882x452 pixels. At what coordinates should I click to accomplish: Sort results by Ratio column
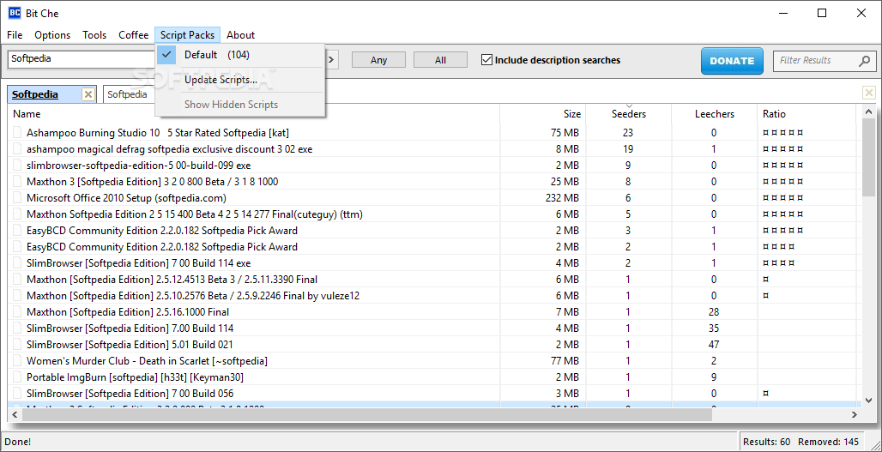tap(806, 114)
